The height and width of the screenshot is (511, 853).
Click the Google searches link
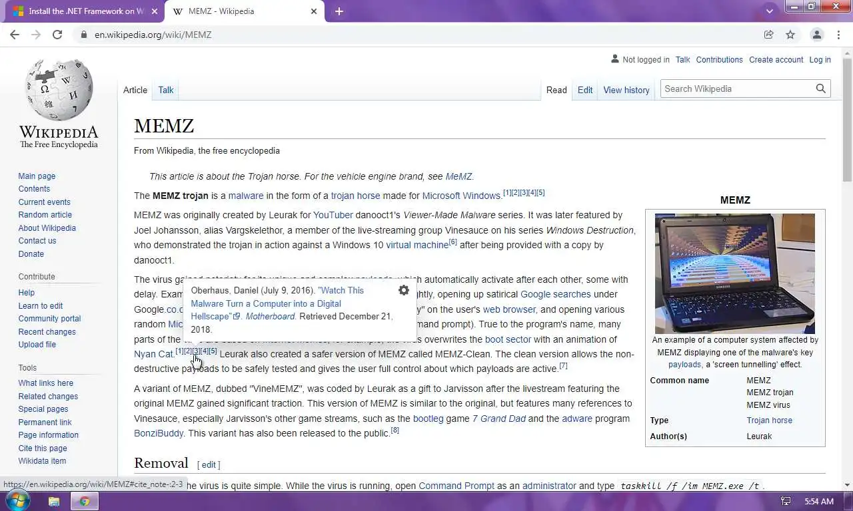click(556, 294)
